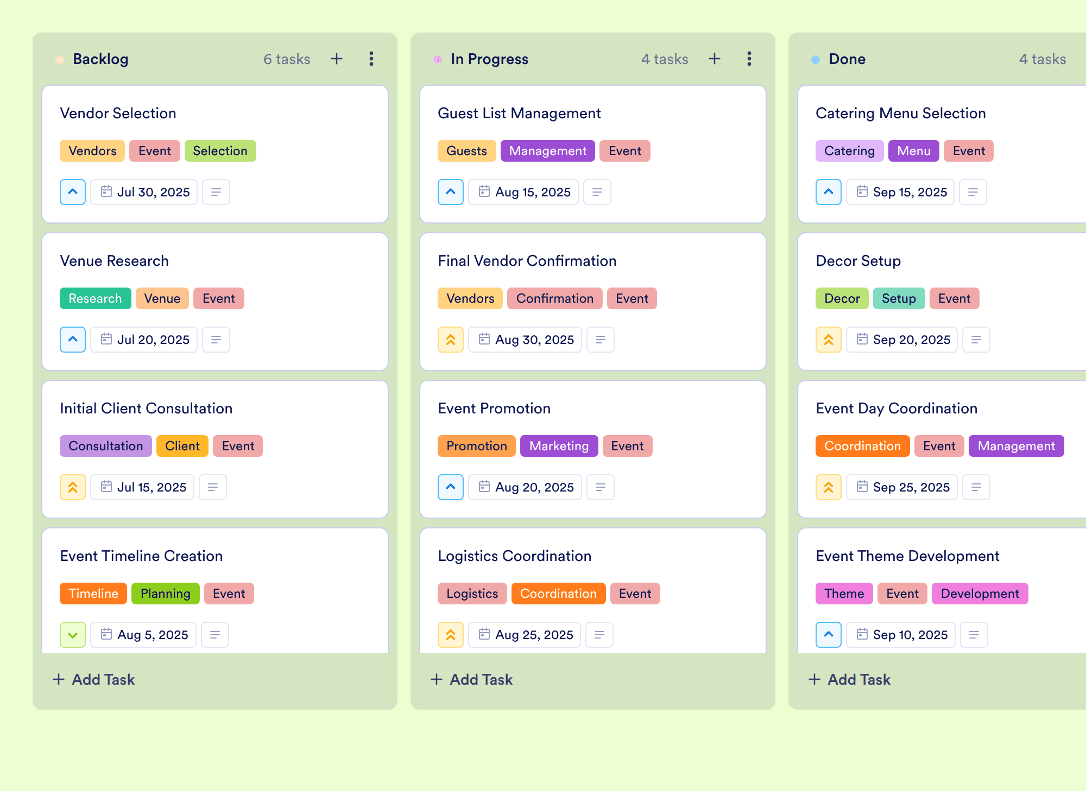Image resolution: width=1086 pixels, height=791 pixels.
Task: Click the plus icon in Backlog header
Action: point(337,59)
